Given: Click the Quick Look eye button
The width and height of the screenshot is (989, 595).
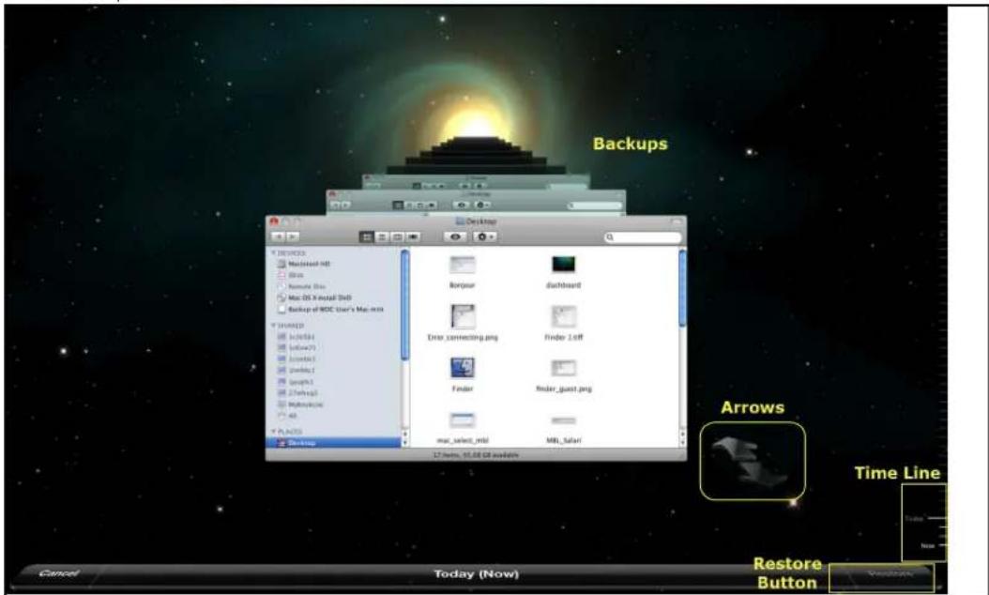Looking at the screenshot, I should [455, 236].
